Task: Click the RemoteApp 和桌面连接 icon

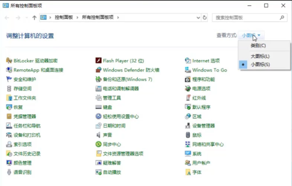Action: coord(9,70)
